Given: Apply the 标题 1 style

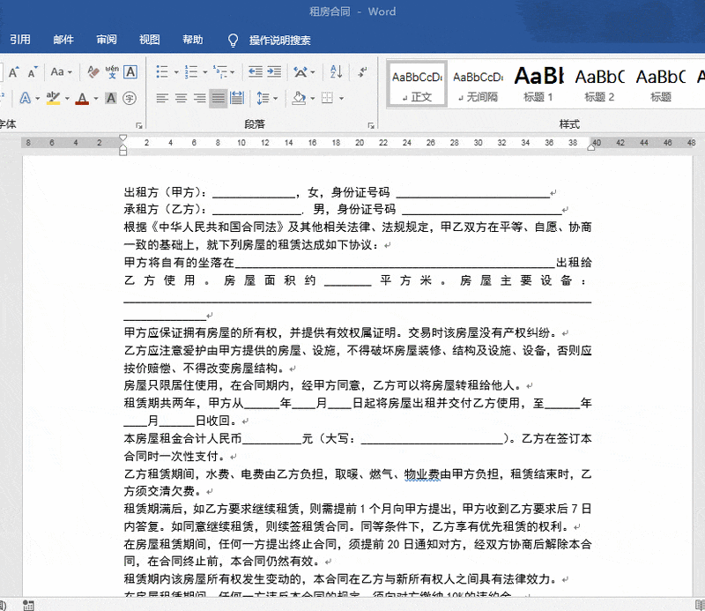Looking at the screenshot, I should [x=538, y=82].
